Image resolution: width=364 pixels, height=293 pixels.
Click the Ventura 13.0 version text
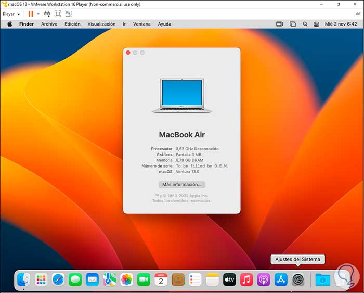pos(187,172)
